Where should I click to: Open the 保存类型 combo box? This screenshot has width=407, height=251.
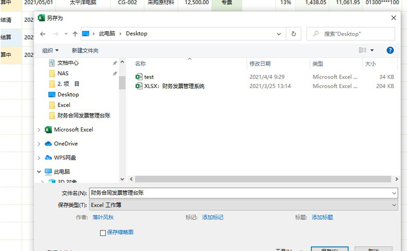click(244, 205)
